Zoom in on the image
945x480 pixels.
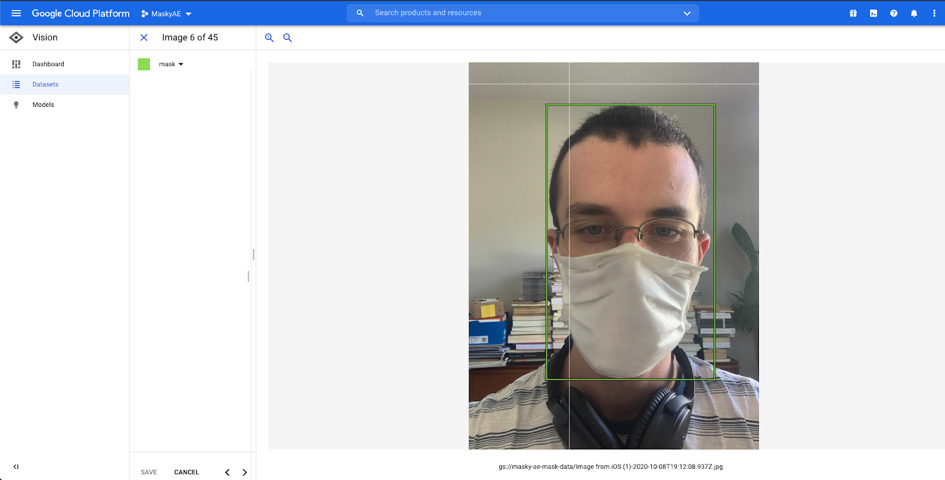point(269,38)
